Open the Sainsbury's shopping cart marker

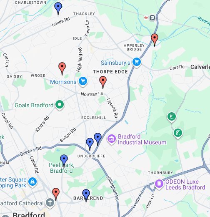(x=137, y=62)
